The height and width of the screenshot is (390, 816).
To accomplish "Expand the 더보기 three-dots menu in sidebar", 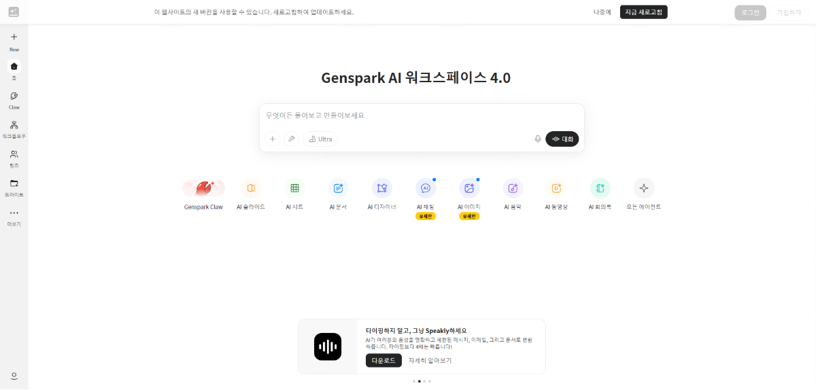I will [x=14, y=213].
